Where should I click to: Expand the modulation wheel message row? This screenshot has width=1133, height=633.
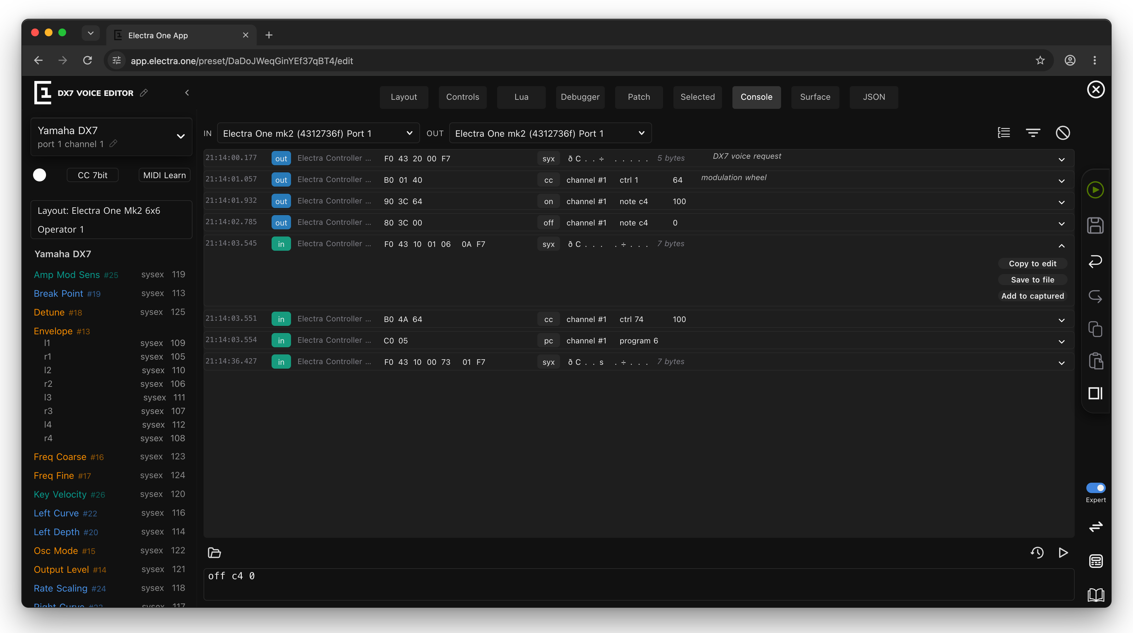point(1061,181)
